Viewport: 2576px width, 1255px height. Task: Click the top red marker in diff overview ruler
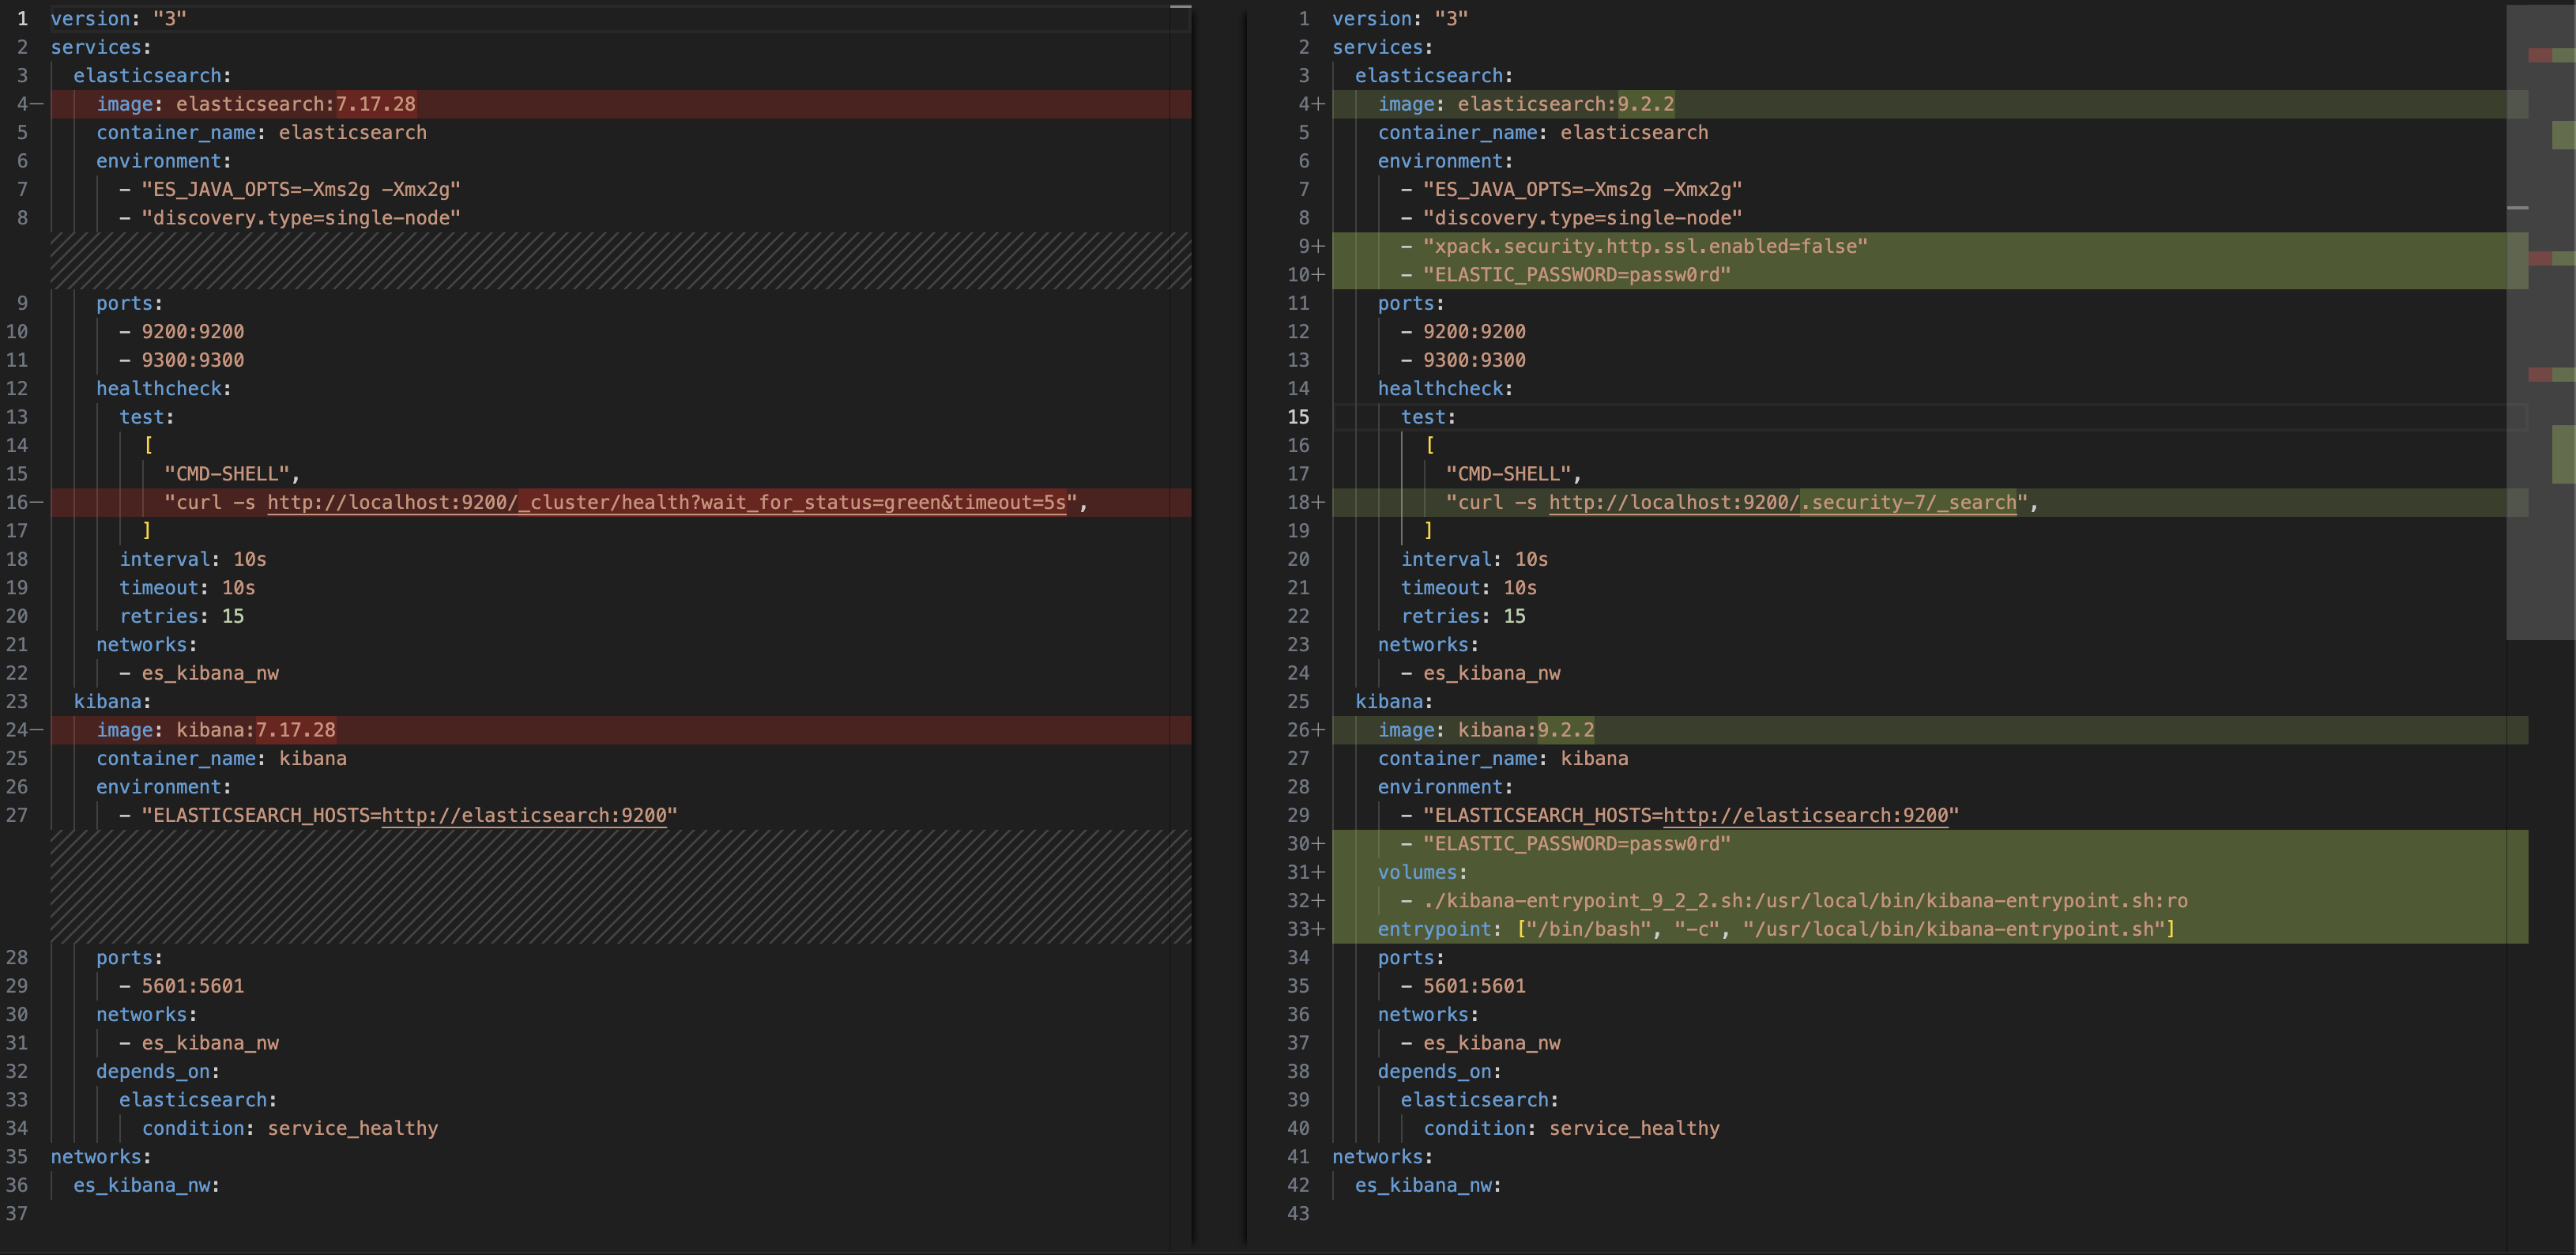(x=2540, y=55)
